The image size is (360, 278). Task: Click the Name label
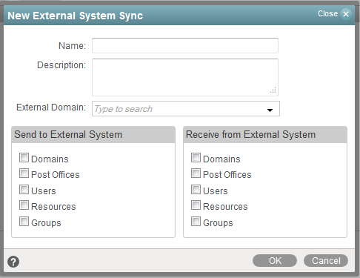(72, 46)
